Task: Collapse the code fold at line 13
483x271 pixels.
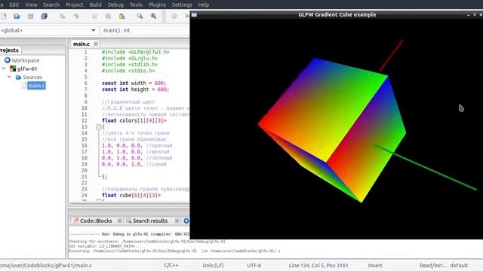Action: (x=98, y=126)
